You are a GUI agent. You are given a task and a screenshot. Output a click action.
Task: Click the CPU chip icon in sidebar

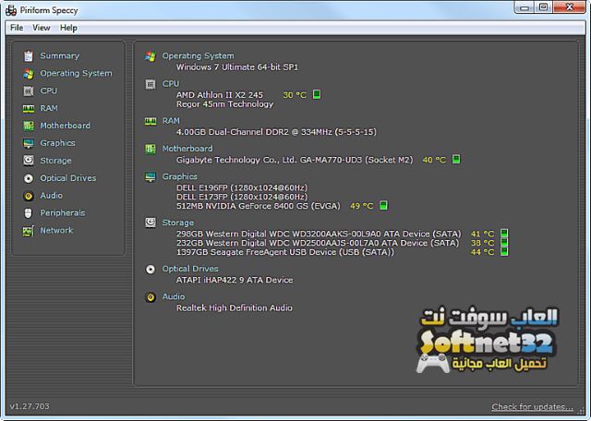(29, 90)
